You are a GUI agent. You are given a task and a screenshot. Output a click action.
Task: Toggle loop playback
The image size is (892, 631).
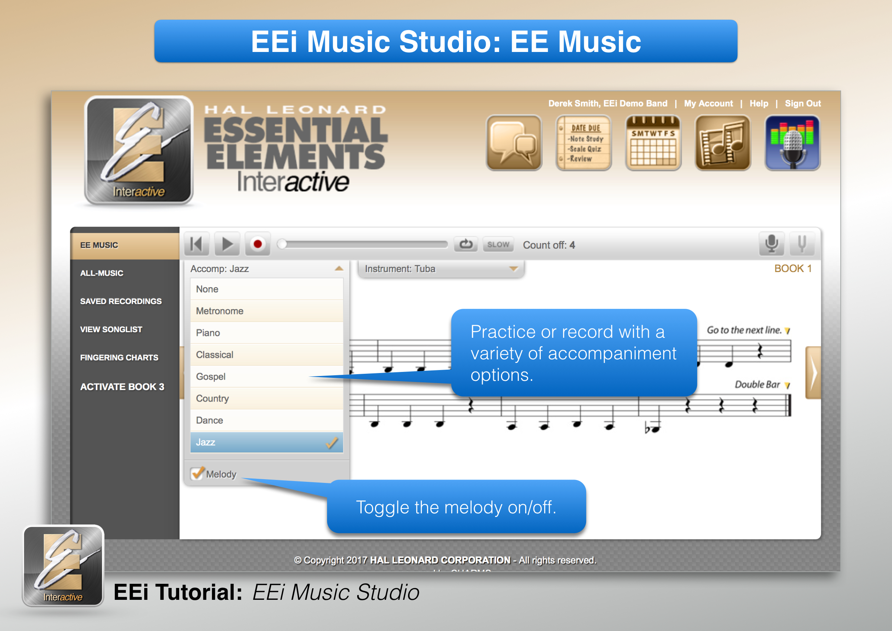click(x=466, y=244)
